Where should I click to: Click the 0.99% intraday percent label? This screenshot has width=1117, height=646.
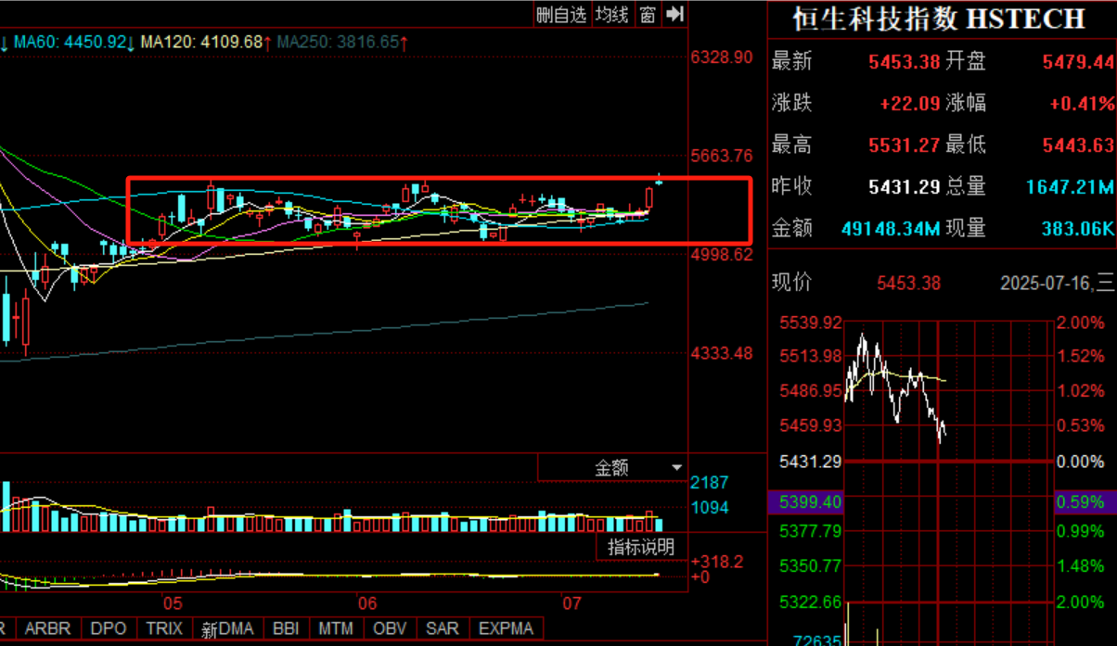coord(1081,531)
